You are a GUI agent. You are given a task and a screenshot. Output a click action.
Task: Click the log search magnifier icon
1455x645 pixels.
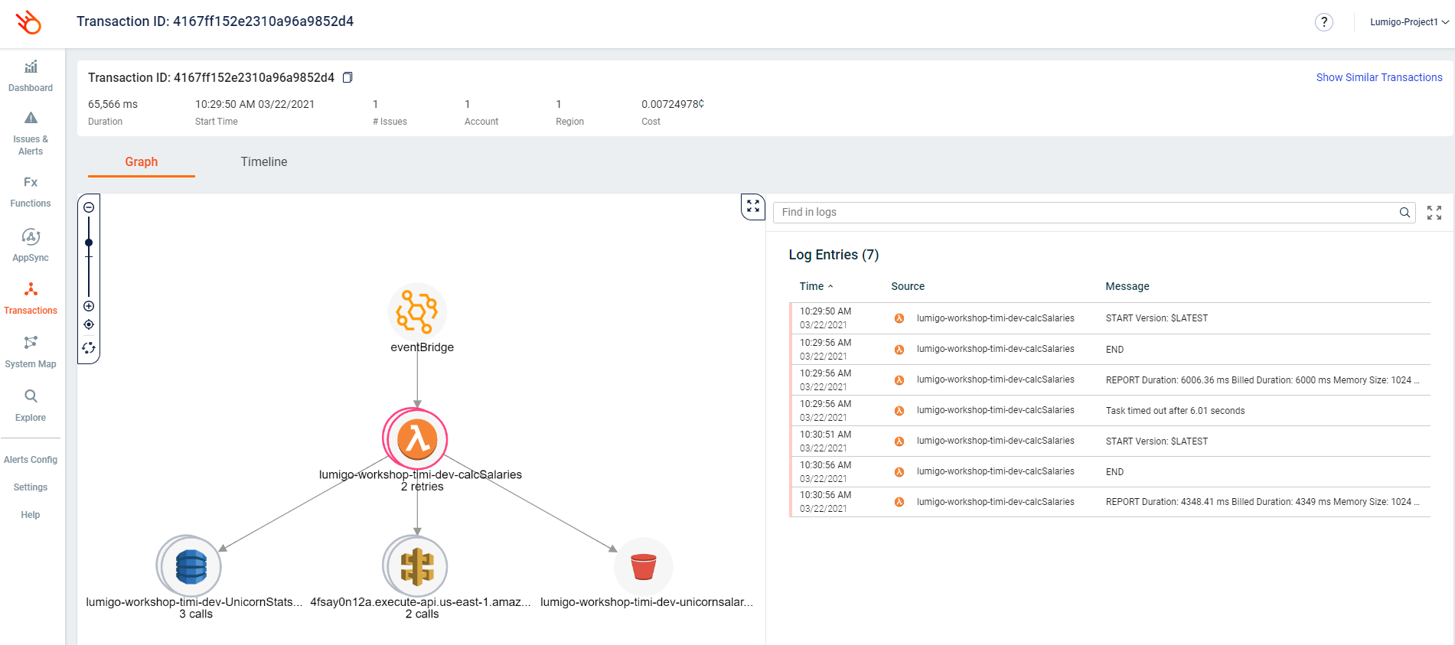[x=1404, y=213]
